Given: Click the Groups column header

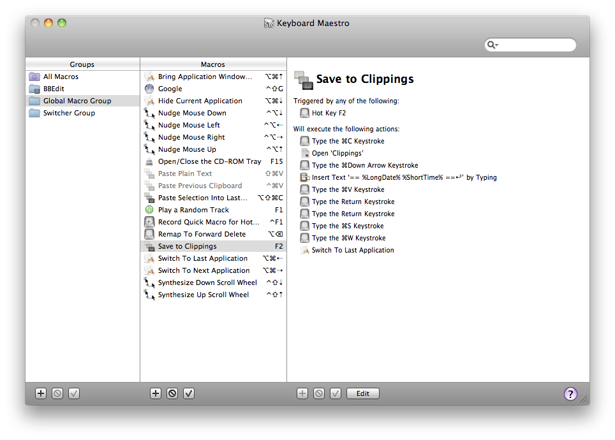Looking at the screenshot, I should click(x=82, y=64).
